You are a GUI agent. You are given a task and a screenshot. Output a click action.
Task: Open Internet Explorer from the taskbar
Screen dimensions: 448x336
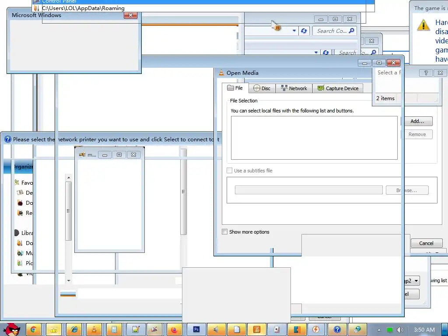74,330
